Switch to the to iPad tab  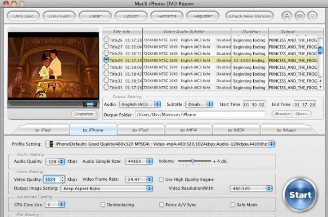tap(43, 130)
